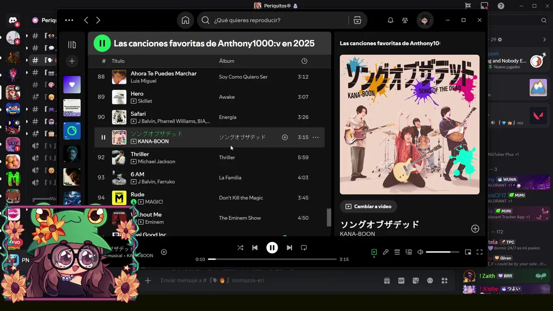Open Spotify Home
The width and height of the screenshot is (553, 311).
(185, 20)
